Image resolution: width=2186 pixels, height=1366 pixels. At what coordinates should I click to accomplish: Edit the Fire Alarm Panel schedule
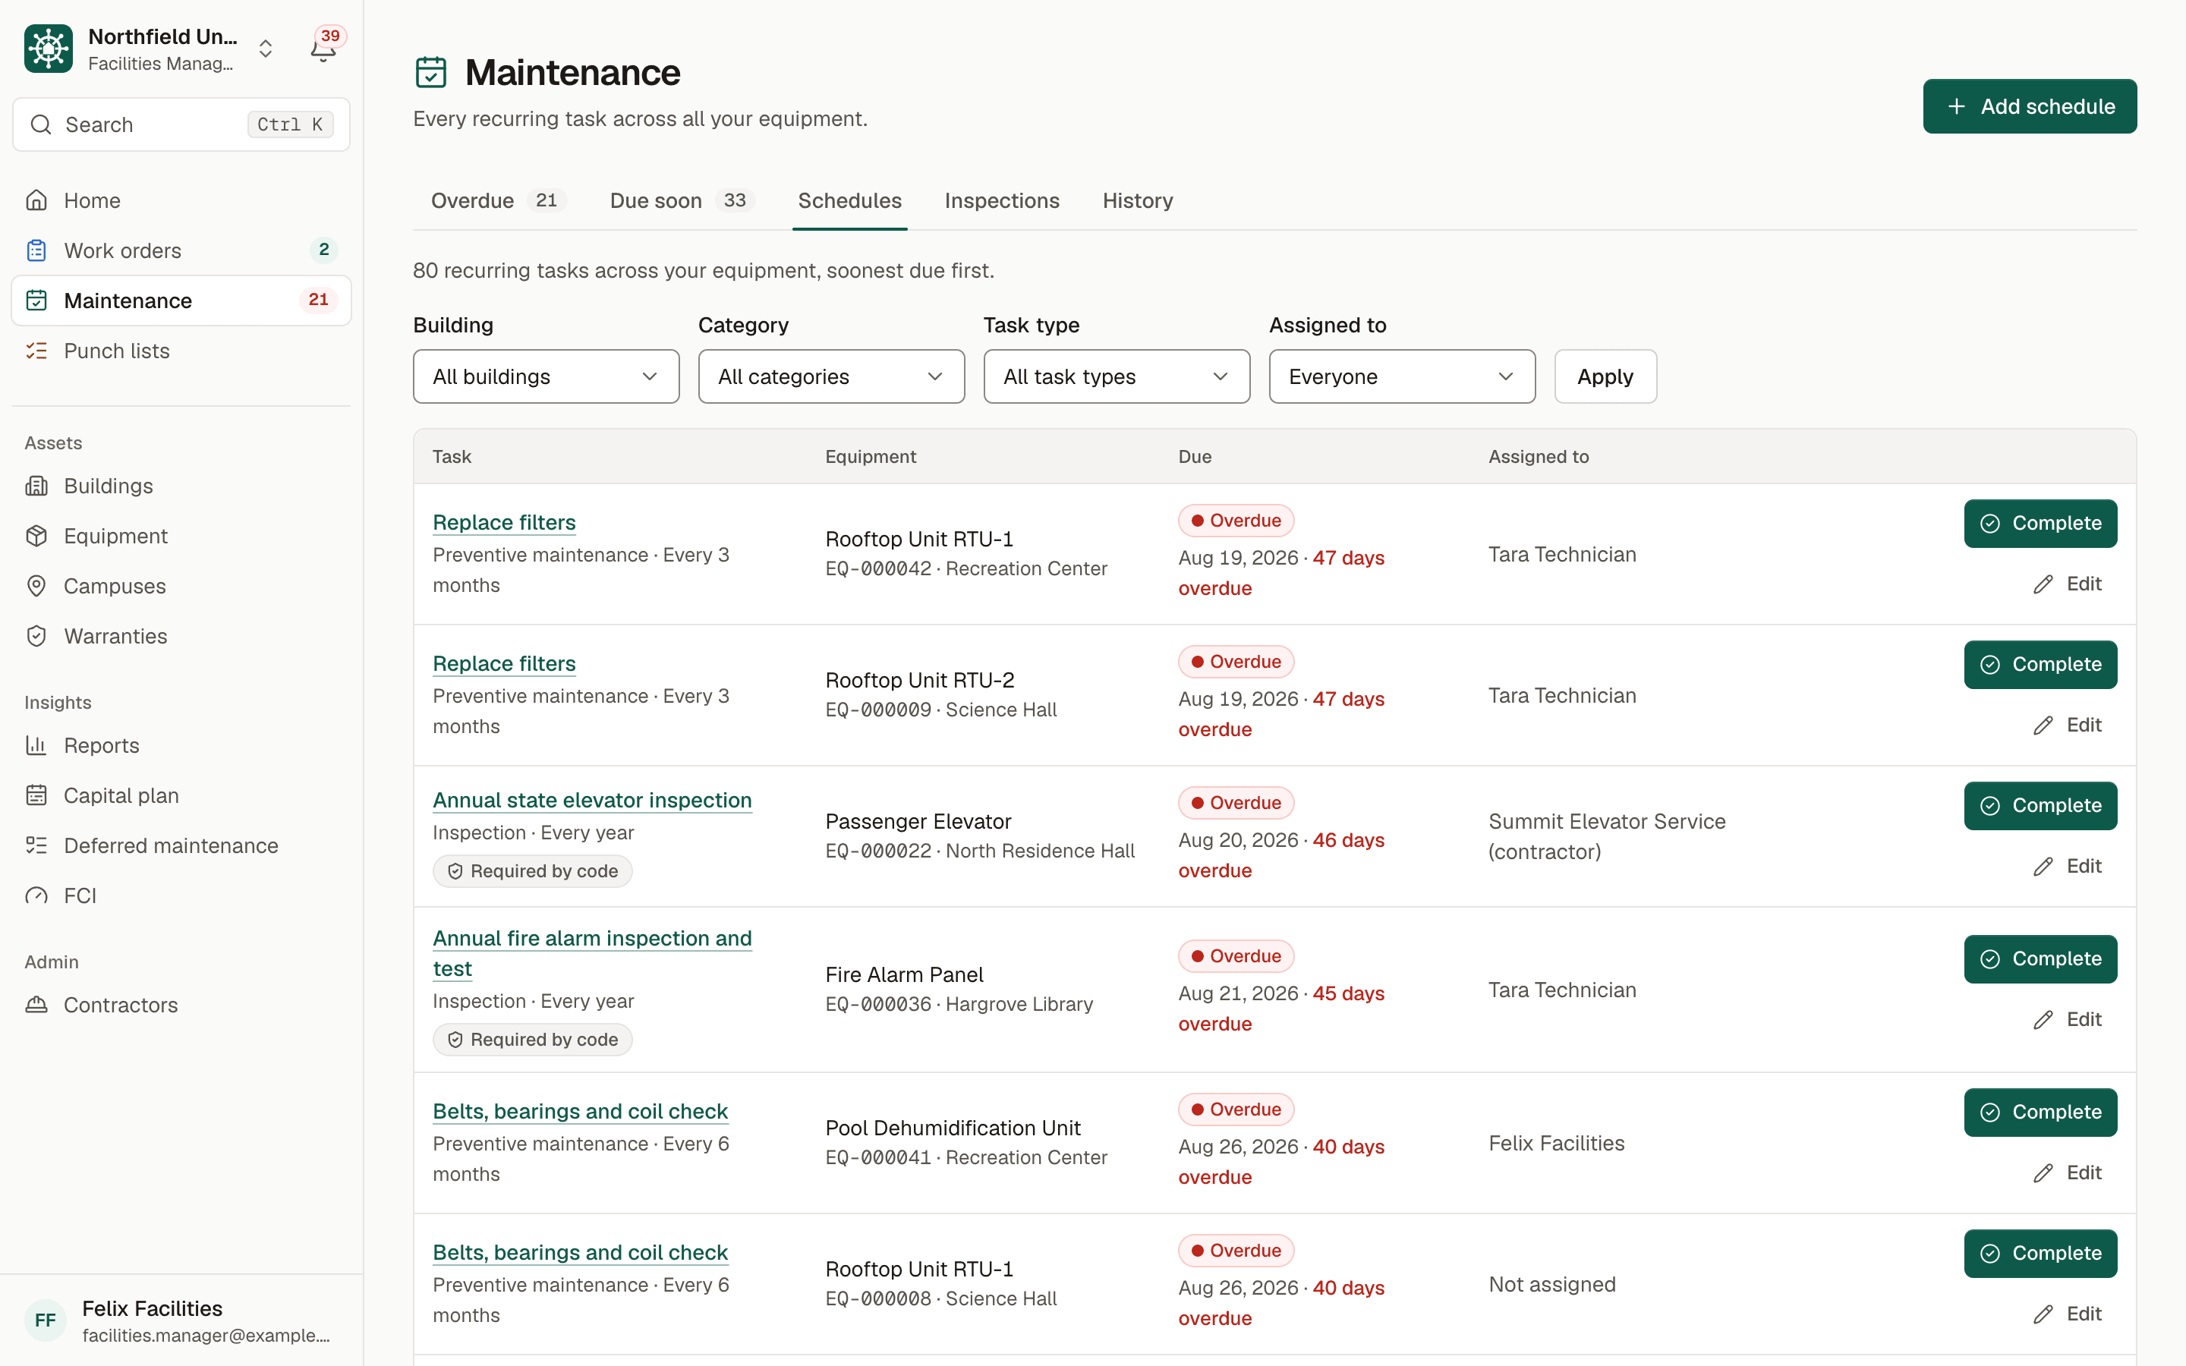(x=2067, y=1019)
